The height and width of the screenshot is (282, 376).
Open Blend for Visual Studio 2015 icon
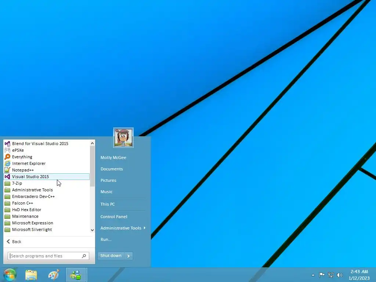point(7,144)
